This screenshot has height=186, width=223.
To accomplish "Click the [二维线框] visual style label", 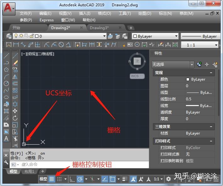I will 46,54.
